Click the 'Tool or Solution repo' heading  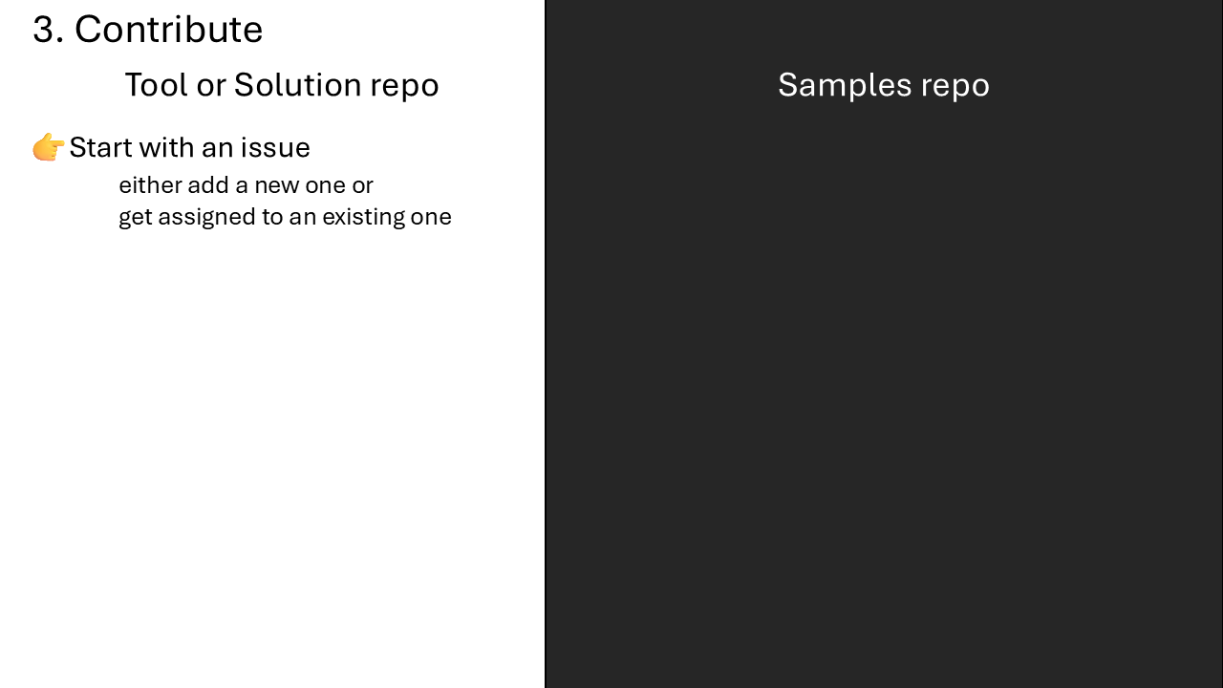point(282,85)
